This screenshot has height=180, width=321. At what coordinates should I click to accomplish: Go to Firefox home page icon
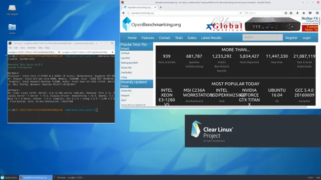[304, 13]
